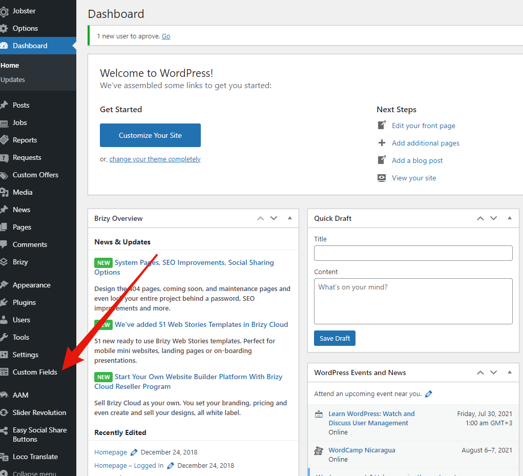This screenshot has height=476, width=523.
Task: Open the Home submenu item
Action: click(10, 66)
